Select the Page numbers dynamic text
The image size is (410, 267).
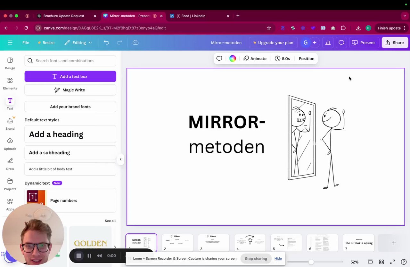point(70,200)
